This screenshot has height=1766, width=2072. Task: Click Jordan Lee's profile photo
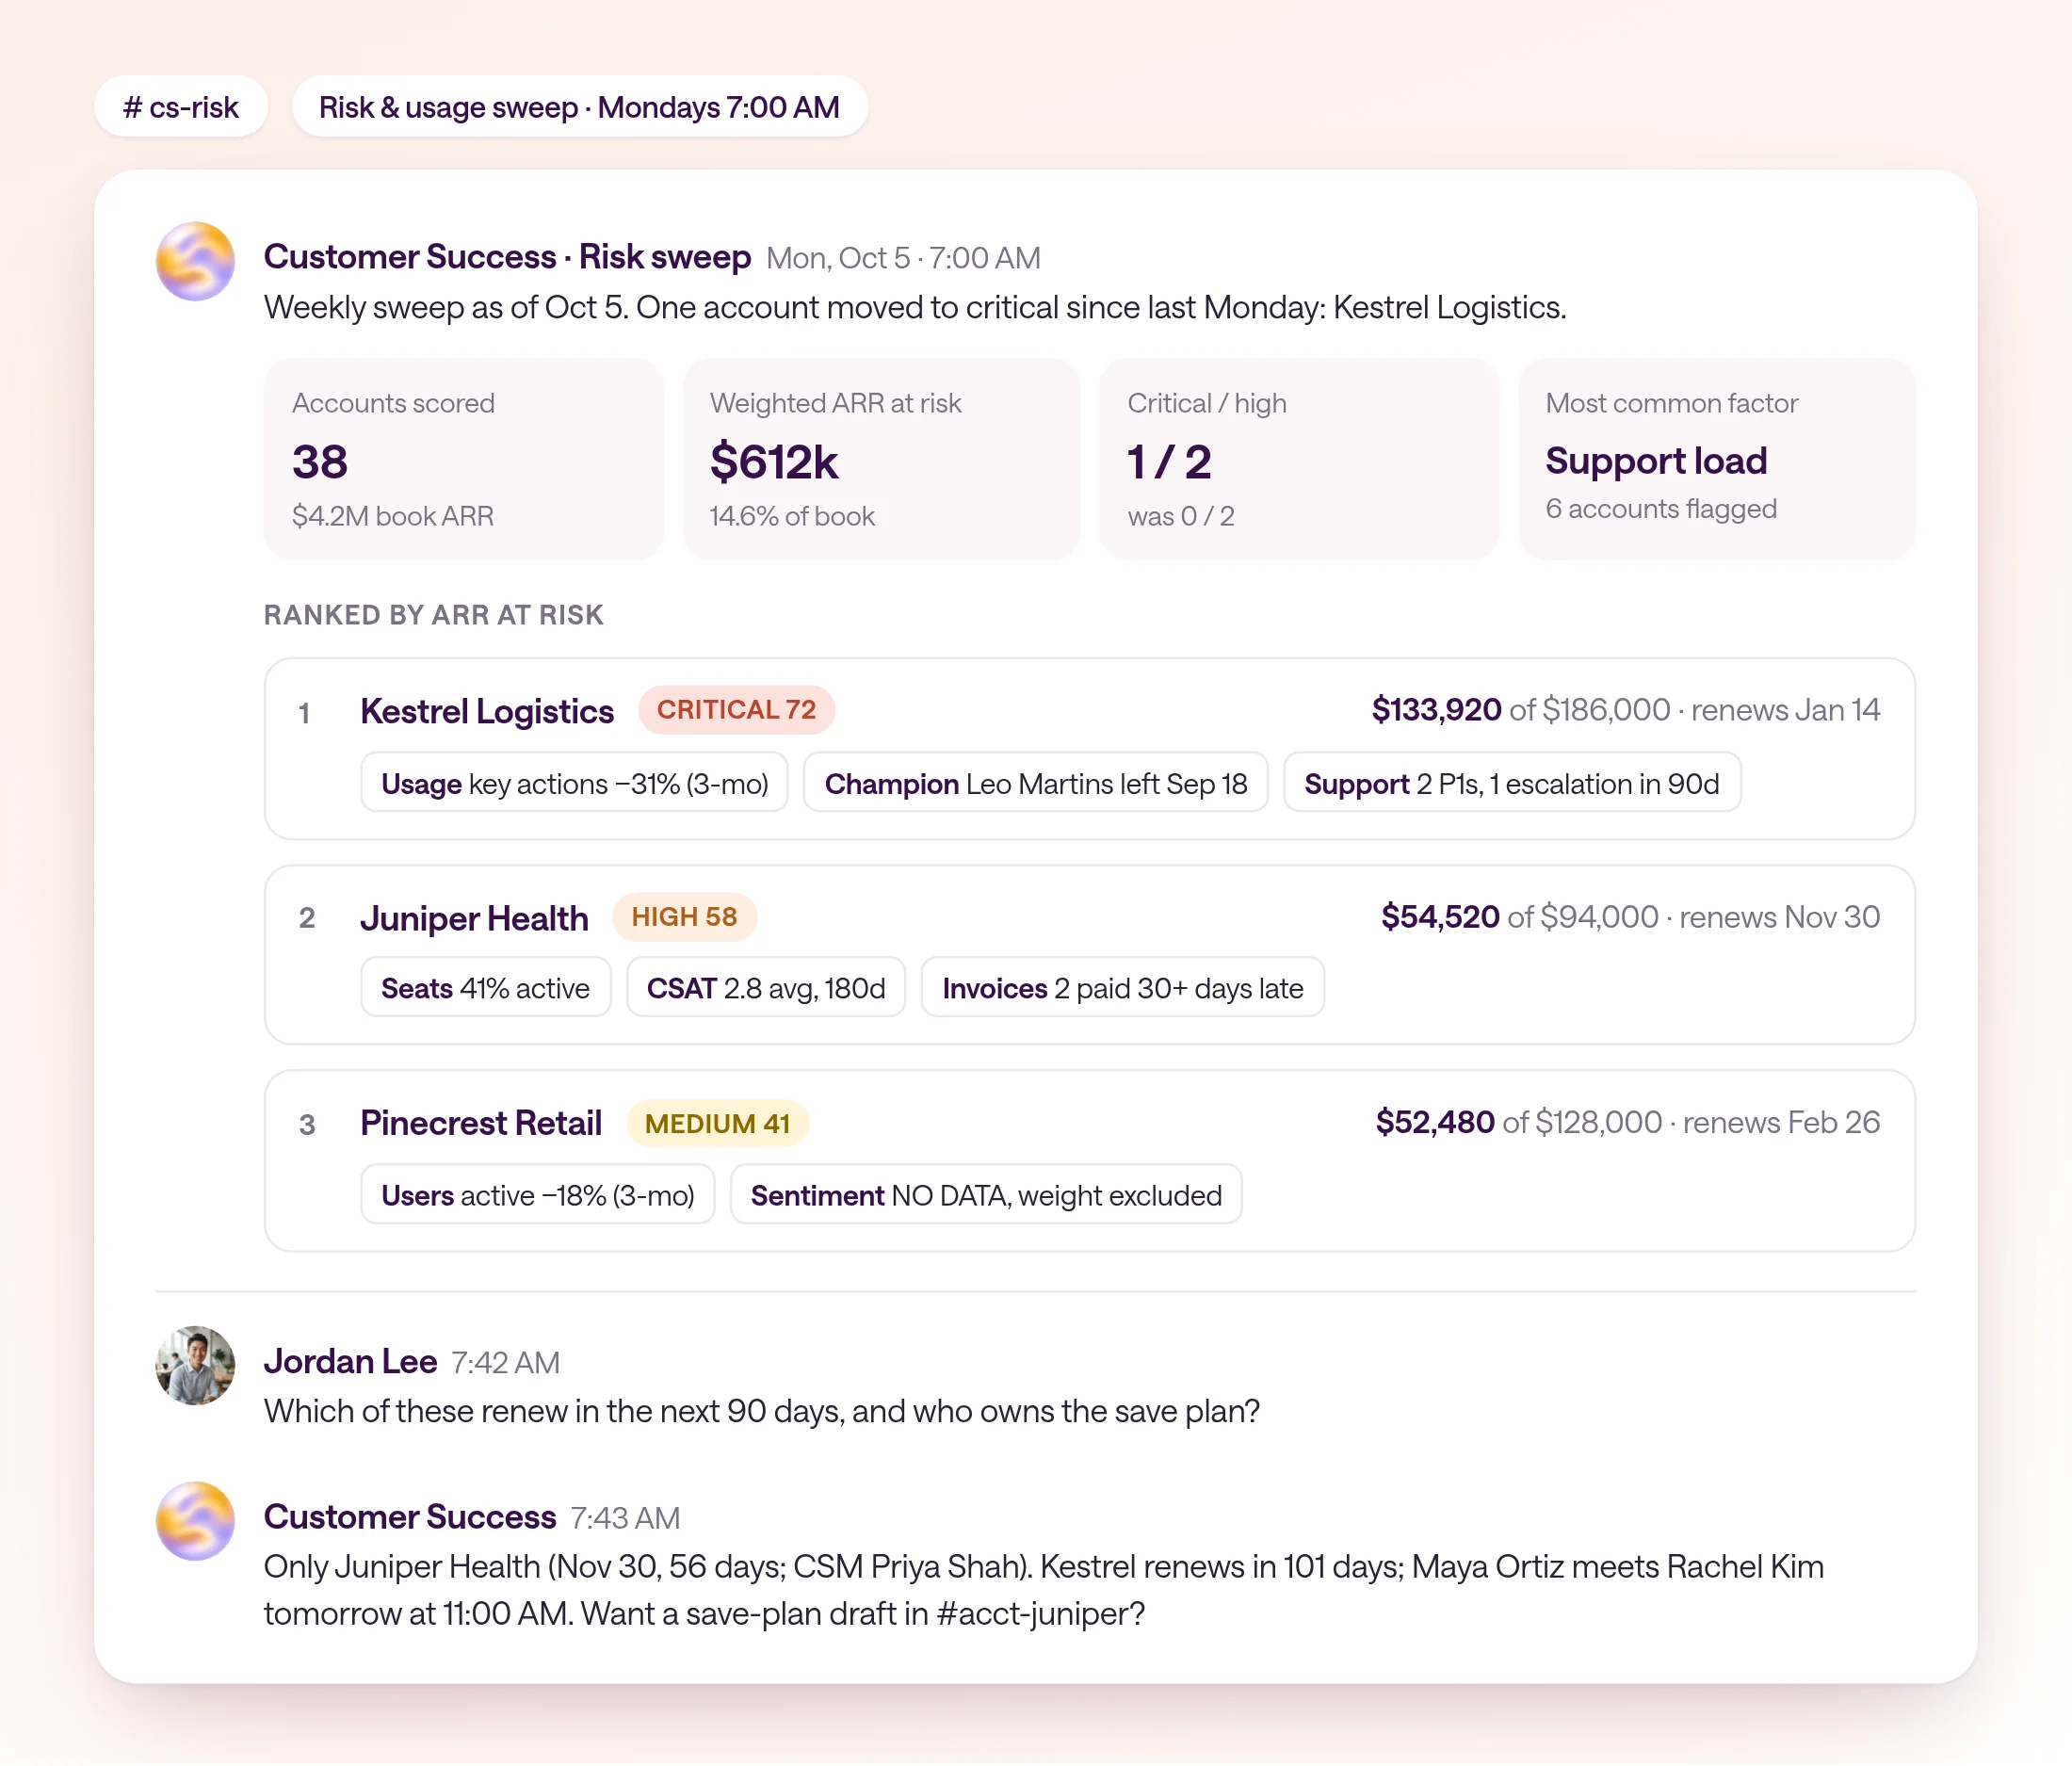point(195,1366)
